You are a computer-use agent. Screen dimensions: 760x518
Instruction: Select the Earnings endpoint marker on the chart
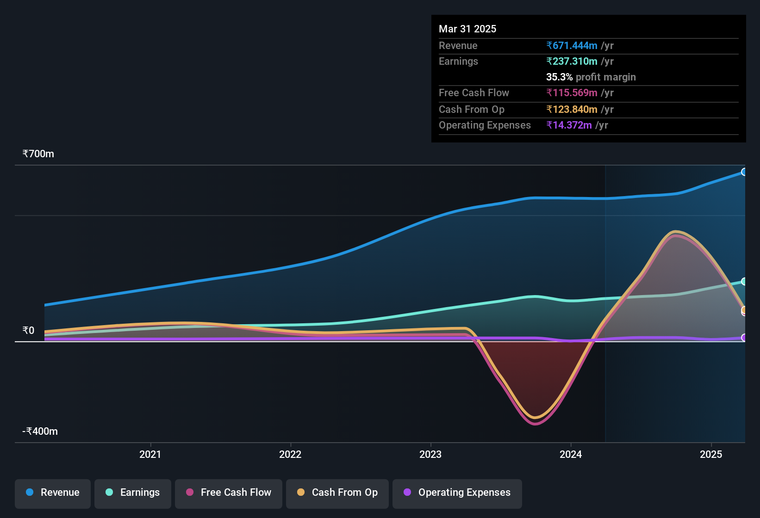click(x=745, y=281)
